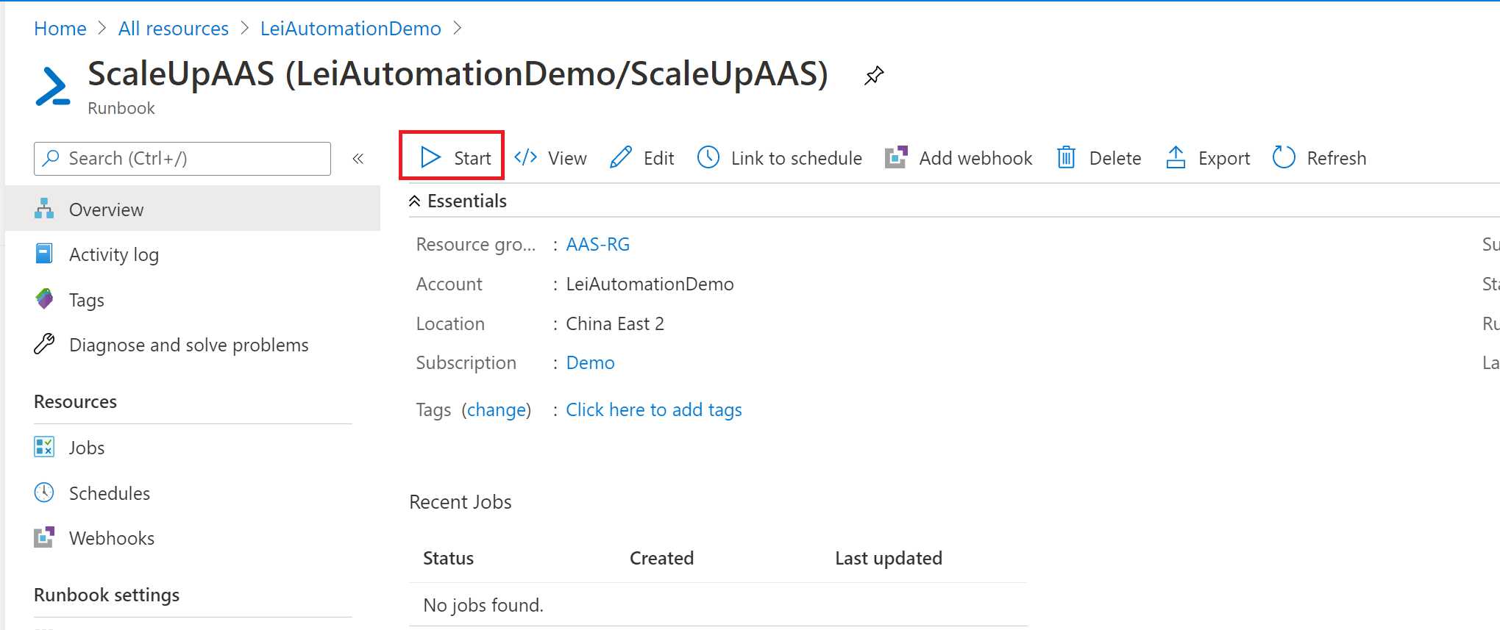Go to Home breadcrumb
The height and width of the screenshot is (630, 1500).
coord(60,29)
